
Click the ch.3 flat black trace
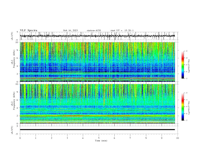97,130
